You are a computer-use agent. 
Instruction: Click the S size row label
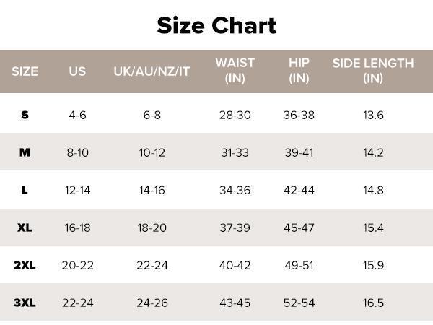coord(25,115)
